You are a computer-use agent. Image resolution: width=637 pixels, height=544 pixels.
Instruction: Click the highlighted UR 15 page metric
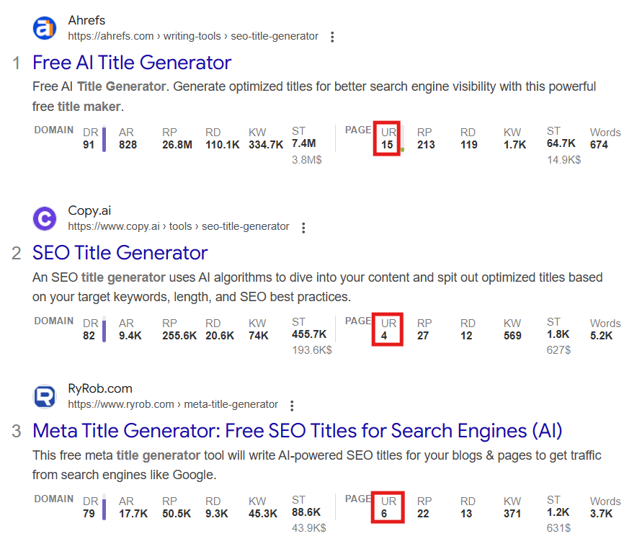388,138
